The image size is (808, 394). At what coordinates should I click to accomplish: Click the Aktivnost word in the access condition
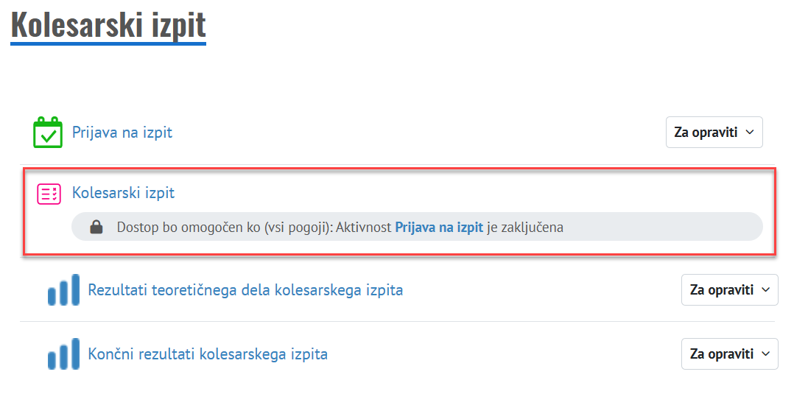coord(365,228)
